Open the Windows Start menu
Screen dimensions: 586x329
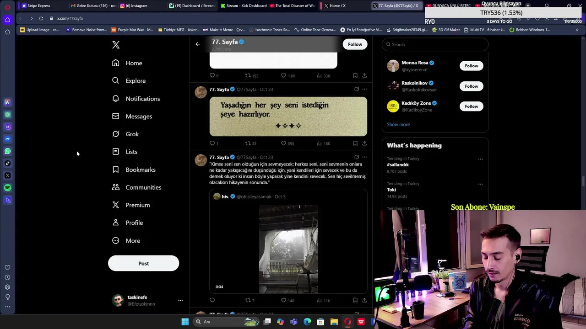pos(185,322)
